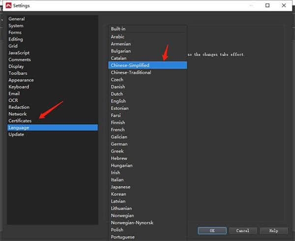This screenshot has width=295, height=241.
Task: Show the OCR settings page
Action: tap(13, 100)
